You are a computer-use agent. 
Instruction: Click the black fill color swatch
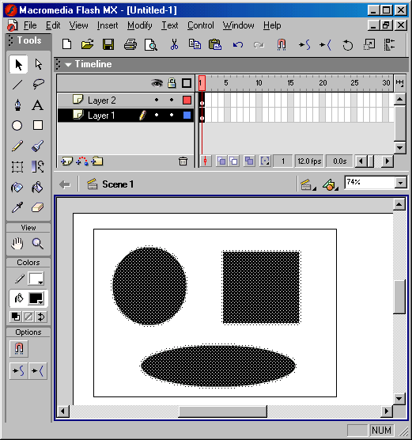pos(36,298)
